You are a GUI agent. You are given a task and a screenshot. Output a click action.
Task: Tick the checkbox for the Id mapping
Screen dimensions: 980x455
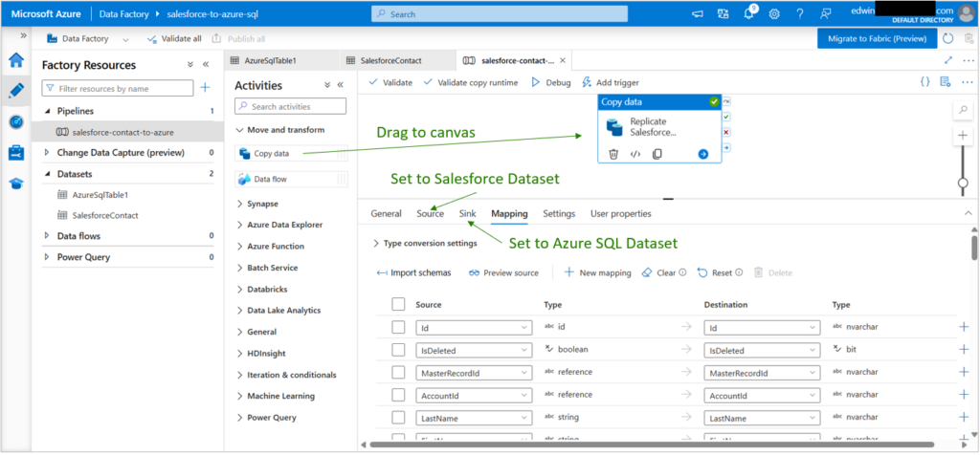[x=398, y=327]
